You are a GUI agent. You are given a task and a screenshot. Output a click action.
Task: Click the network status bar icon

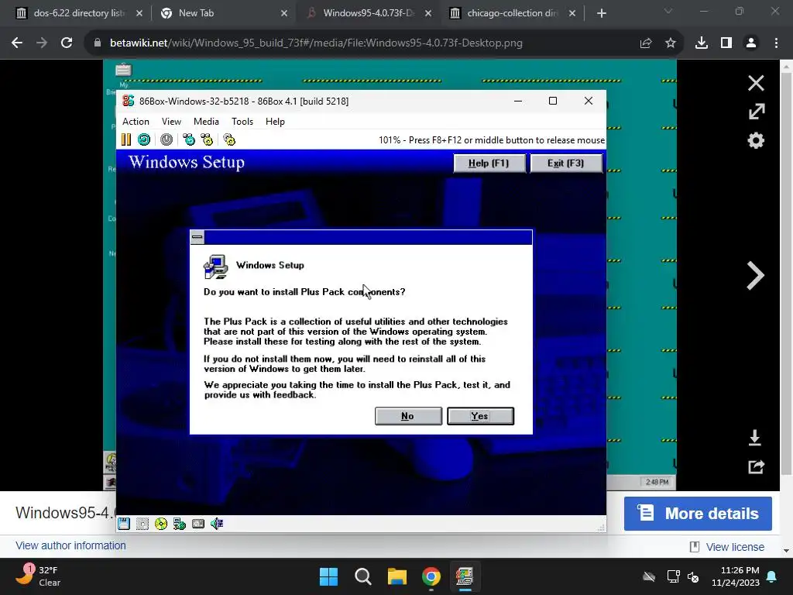pos(180,524)
